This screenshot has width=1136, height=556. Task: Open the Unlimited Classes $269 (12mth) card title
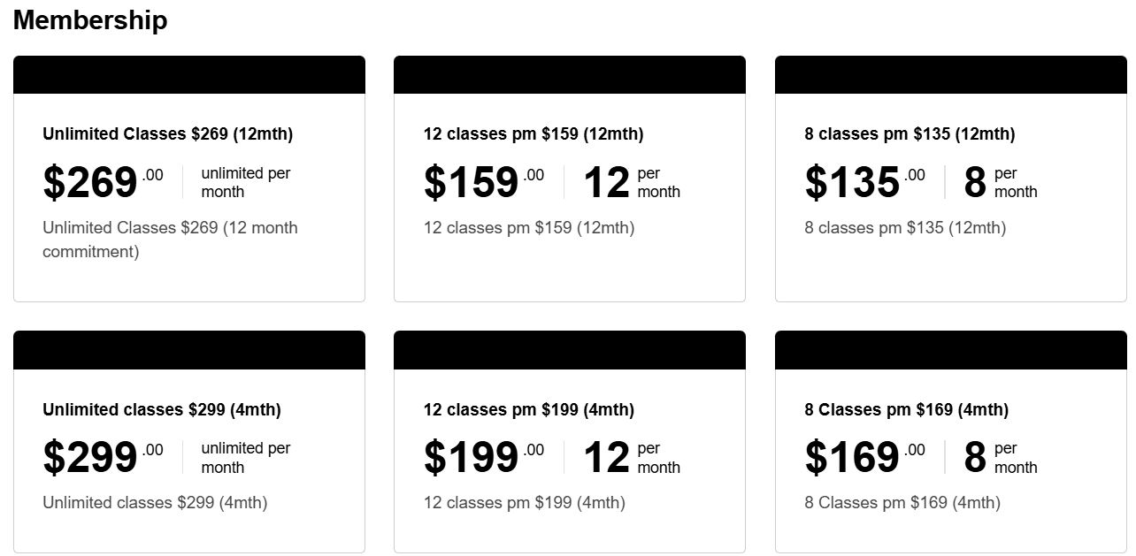(x=167, y=134)
